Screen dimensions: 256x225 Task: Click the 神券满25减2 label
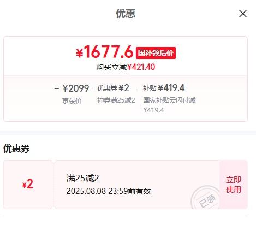pyautogui.click(x=116, y=100)
